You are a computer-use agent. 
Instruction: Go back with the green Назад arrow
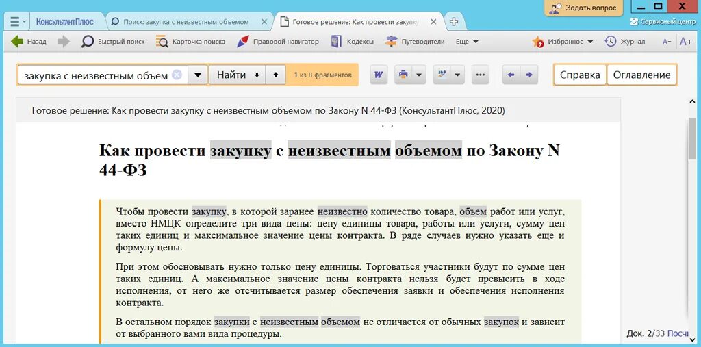tap(29, 42)
